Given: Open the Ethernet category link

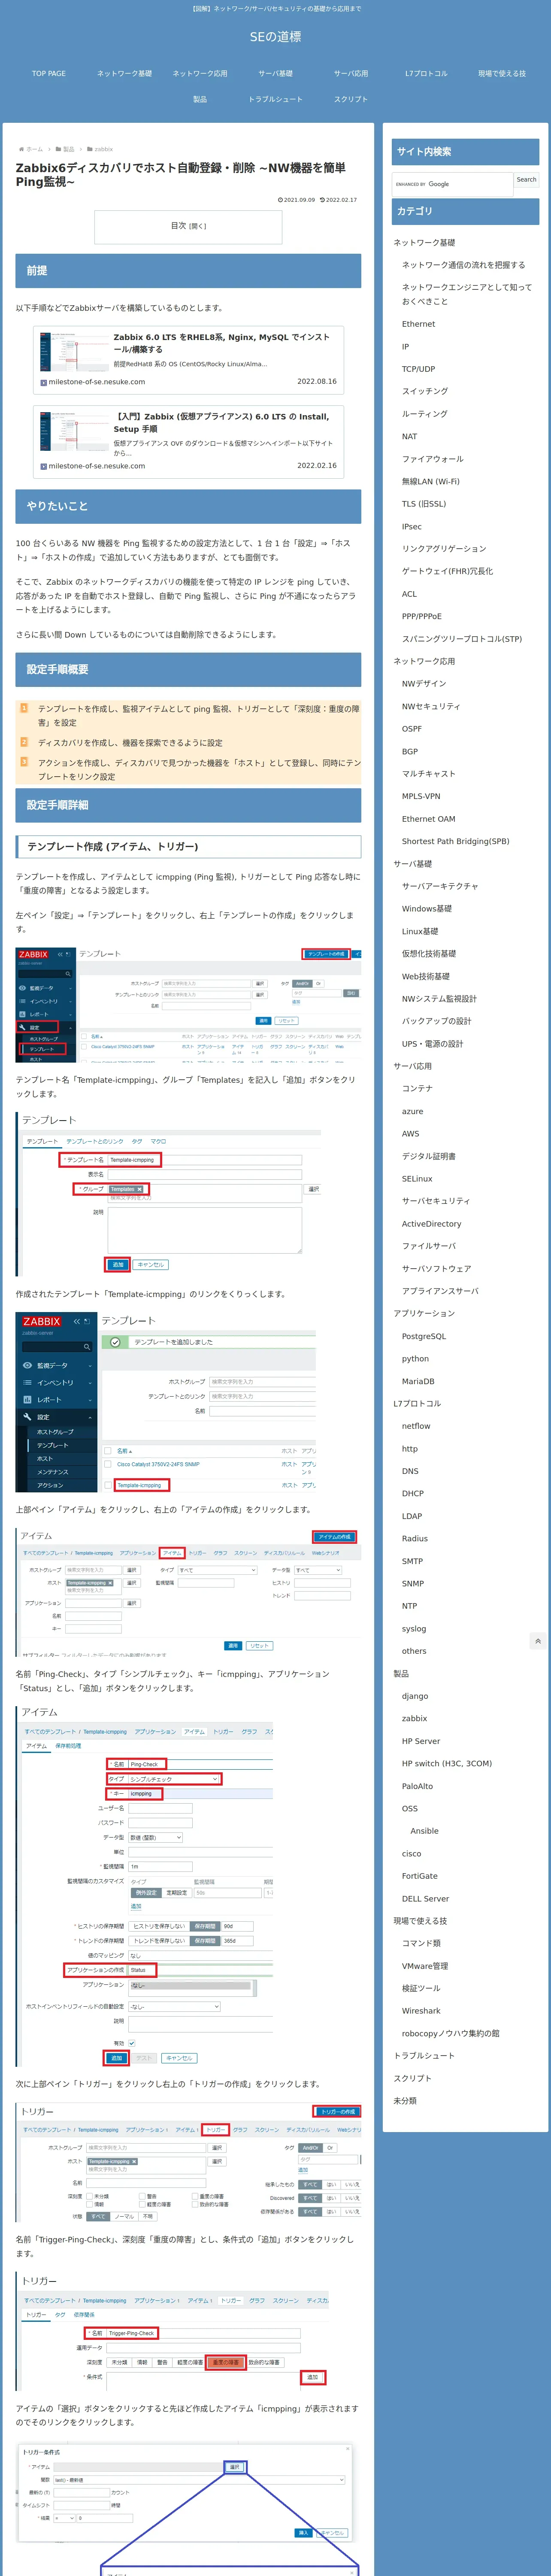Looking at the screenshot, I should pos(418,324).
